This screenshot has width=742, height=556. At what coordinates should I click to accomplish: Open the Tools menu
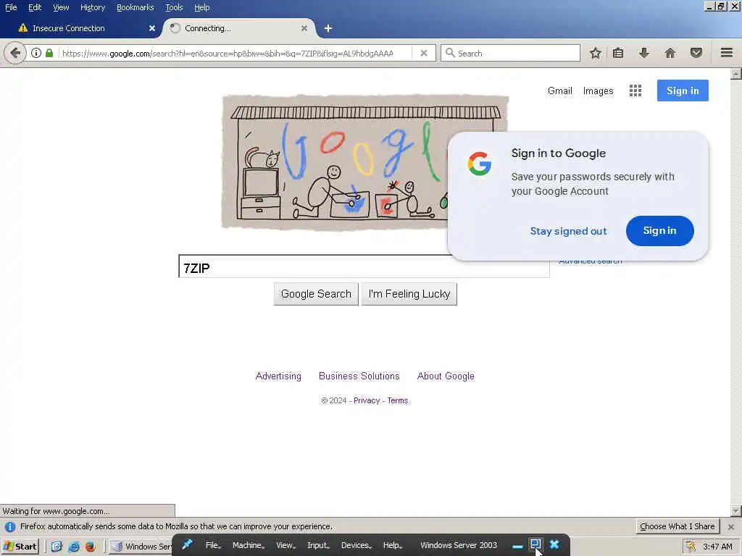click(174, 7)
